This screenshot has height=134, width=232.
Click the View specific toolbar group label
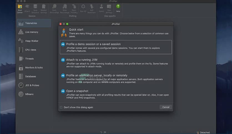110,16
